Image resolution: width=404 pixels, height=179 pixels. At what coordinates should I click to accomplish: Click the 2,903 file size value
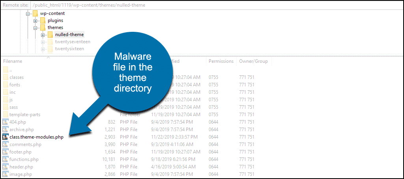click(x=110, y=137)
